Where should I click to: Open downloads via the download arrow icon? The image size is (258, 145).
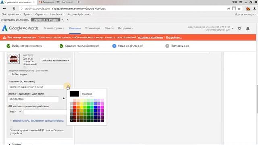coord(254,9)
